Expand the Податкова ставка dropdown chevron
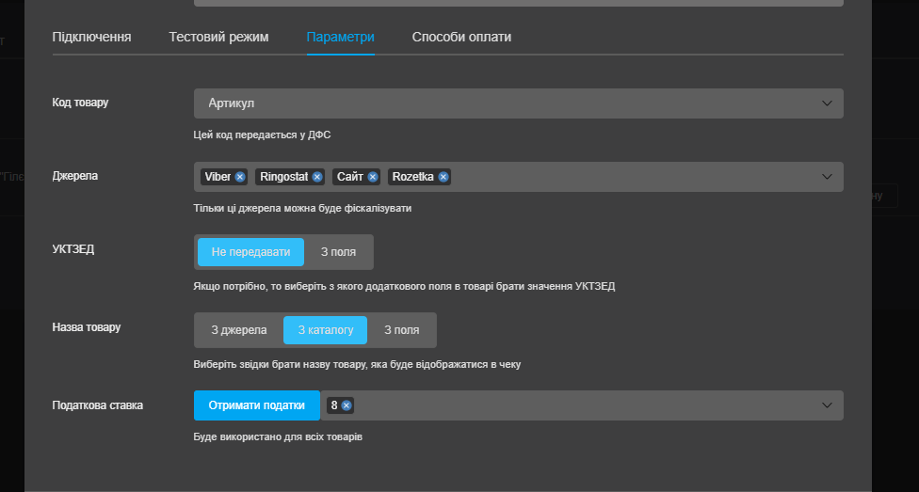 point(827,405)
